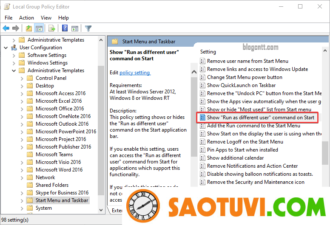Click the Back arrow toolbar icon
The width and height of the screenshot is (330, 225).
tap(6, 28)
